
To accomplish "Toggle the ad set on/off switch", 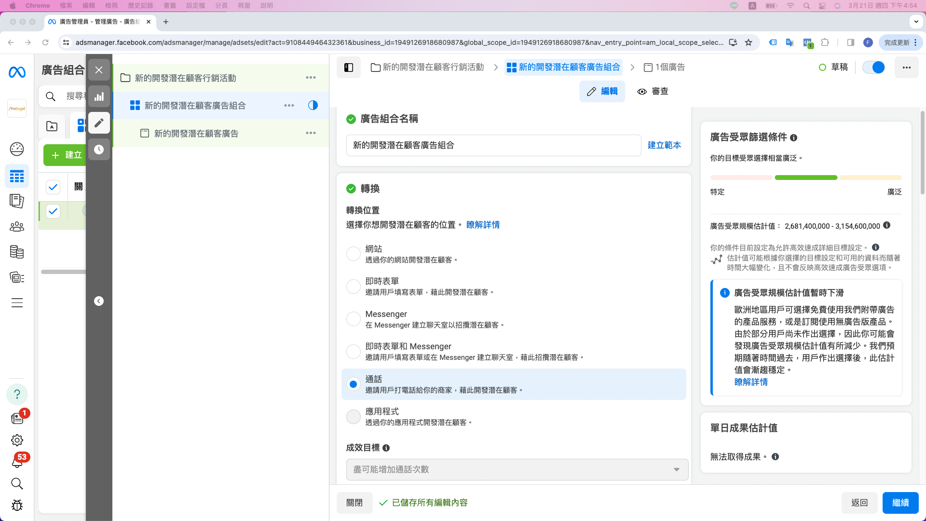I will (x=874, y=68).
